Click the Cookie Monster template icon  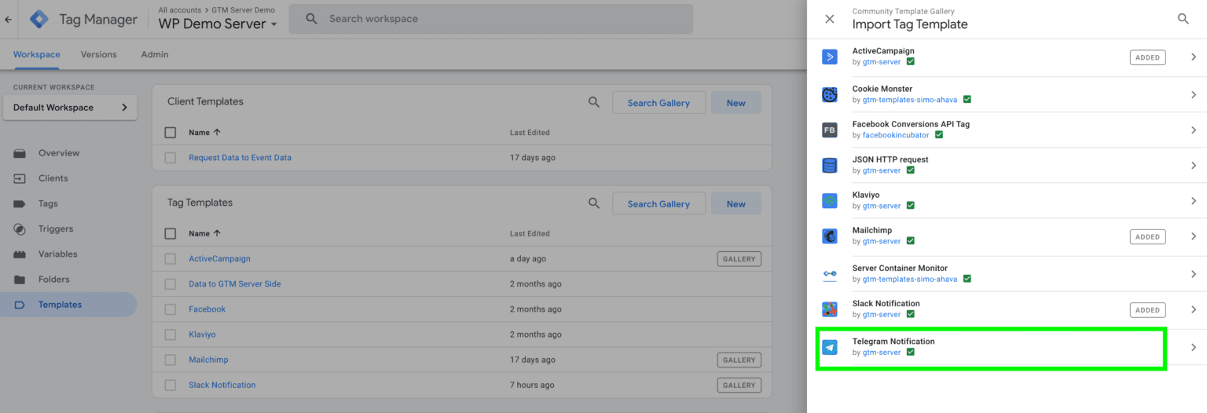point(830,94)
